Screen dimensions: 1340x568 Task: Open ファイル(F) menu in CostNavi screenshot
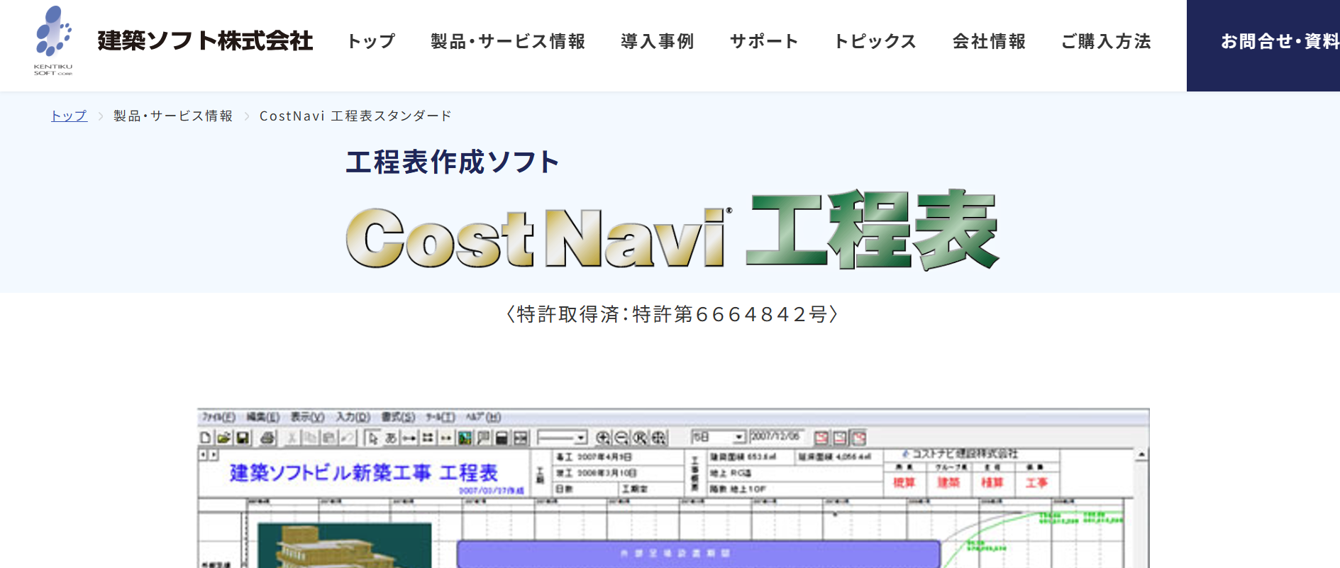point(218,417)
